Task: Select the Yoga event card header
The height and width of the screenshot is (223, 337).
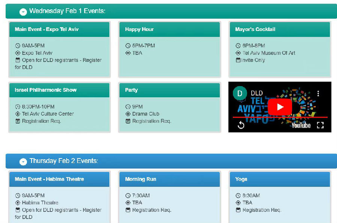Action: [x=279, y=179]
